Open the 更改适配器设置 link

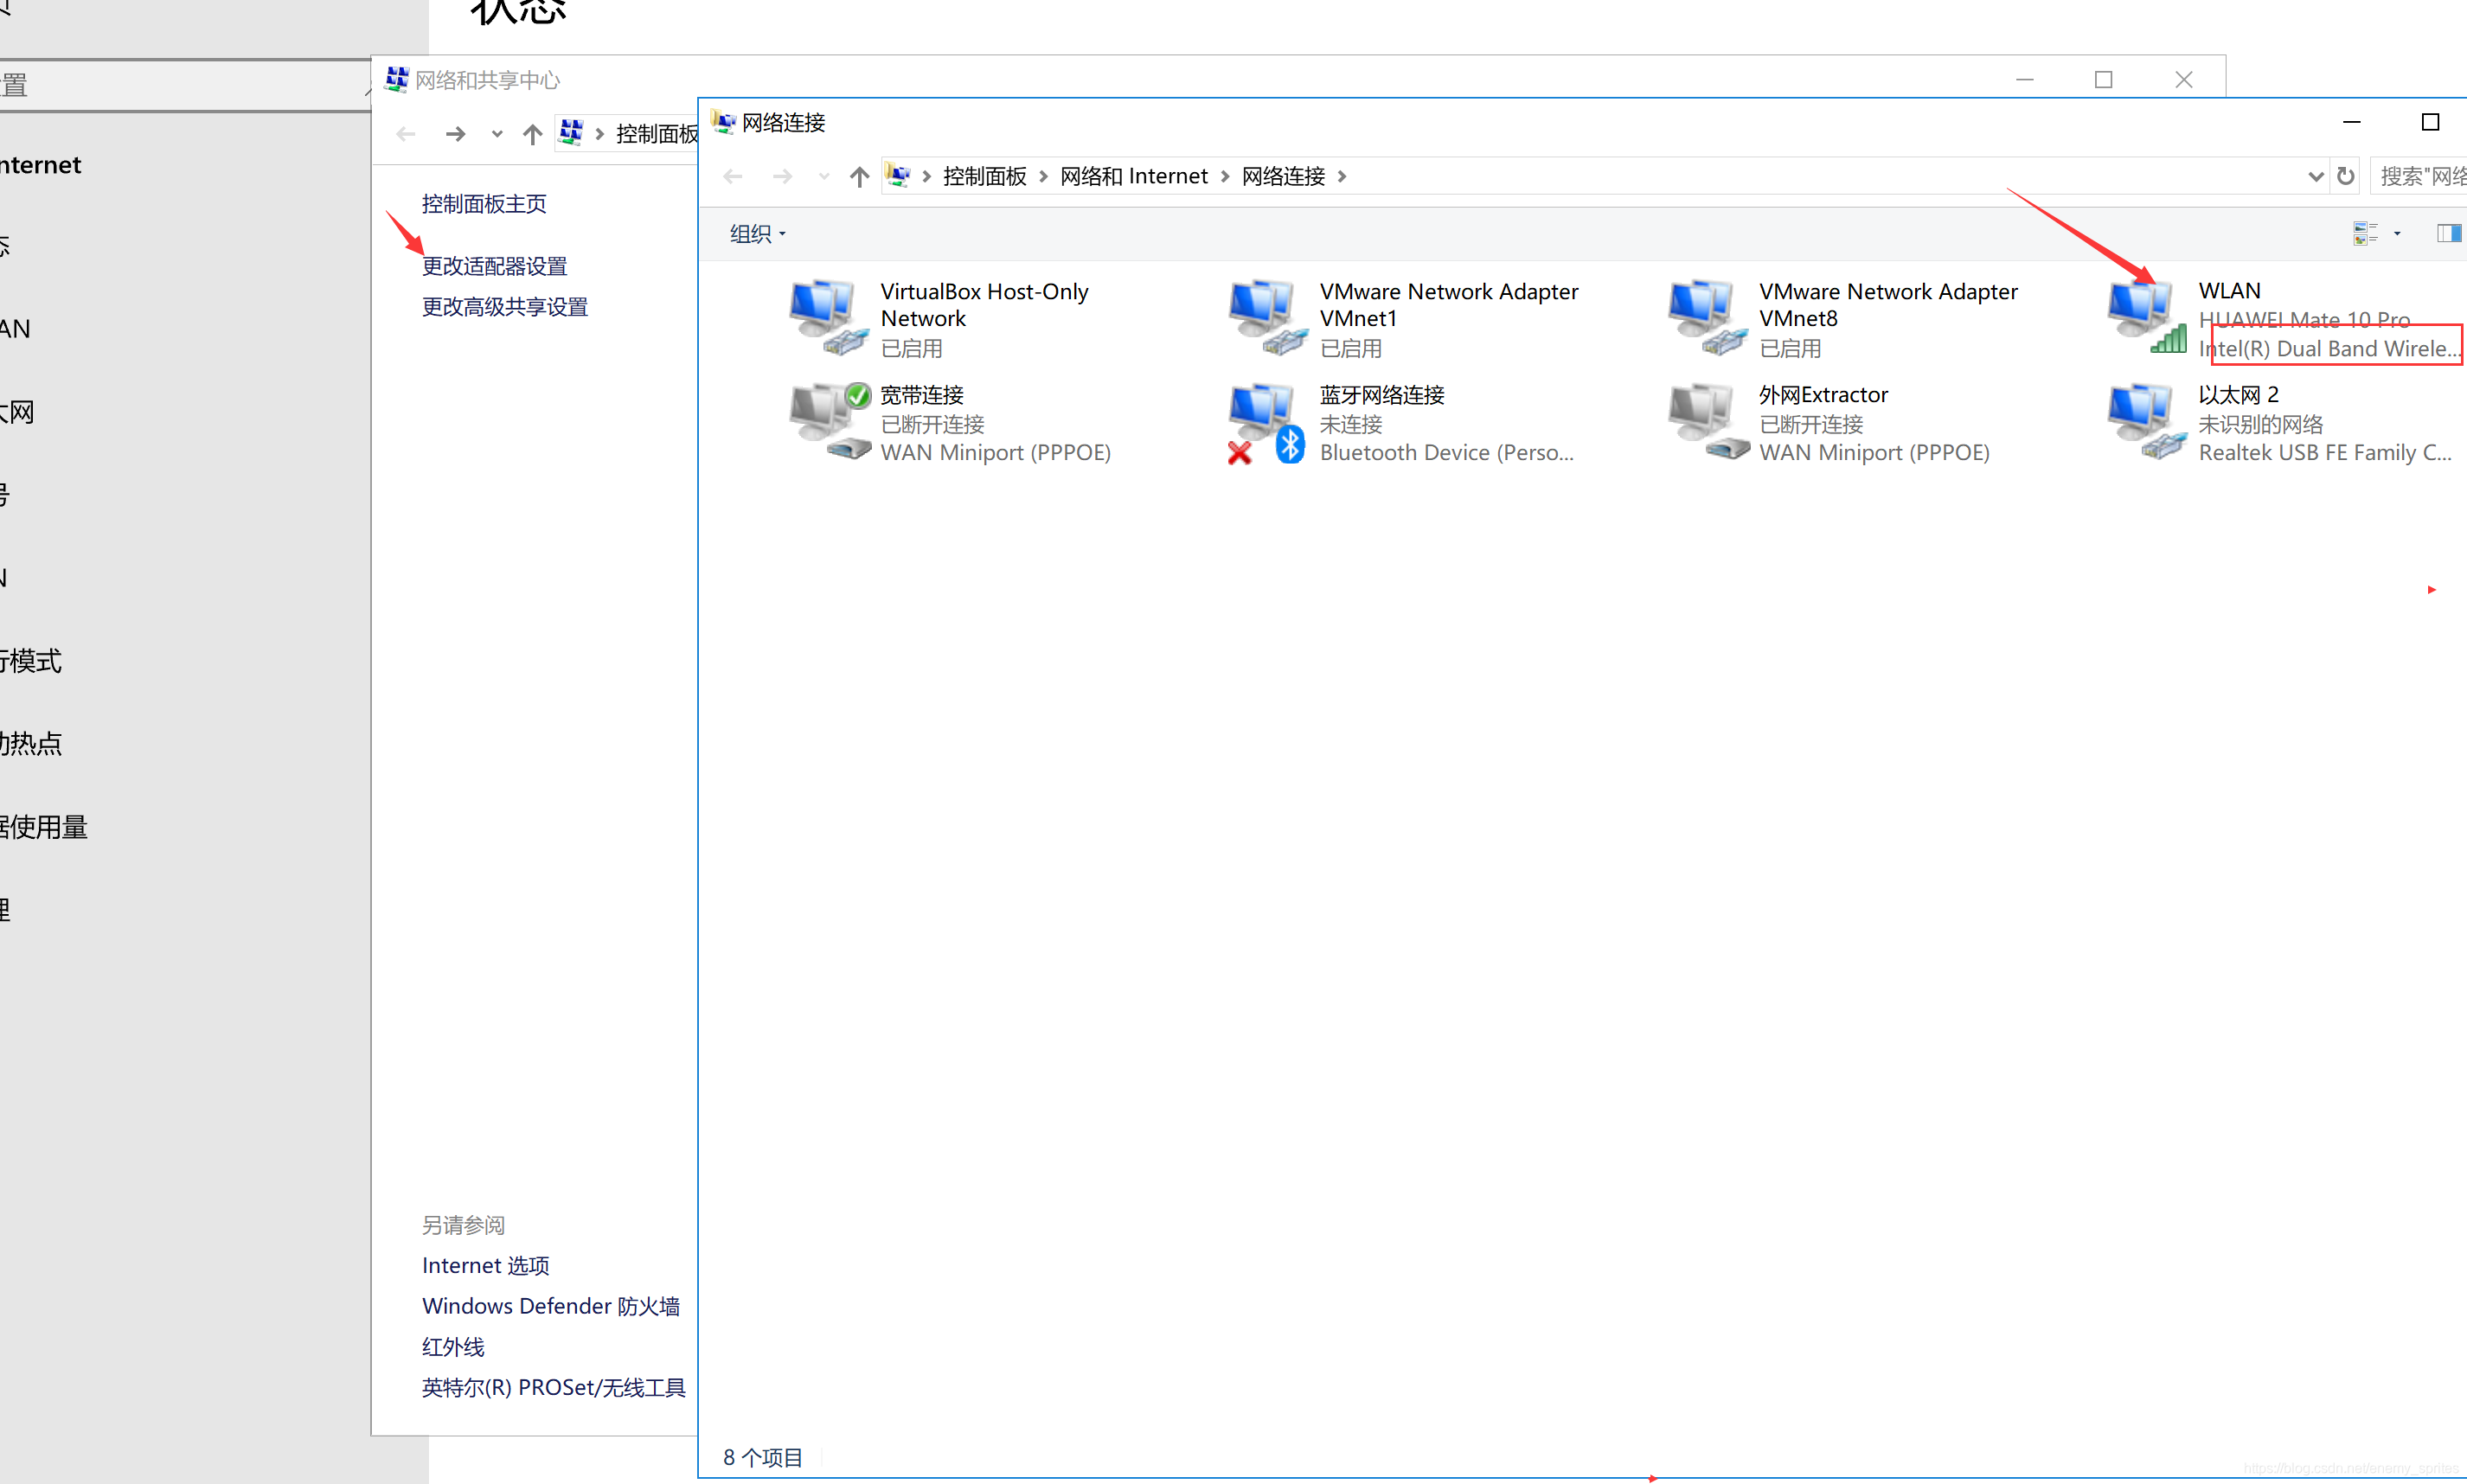click(x=494, y=266)
